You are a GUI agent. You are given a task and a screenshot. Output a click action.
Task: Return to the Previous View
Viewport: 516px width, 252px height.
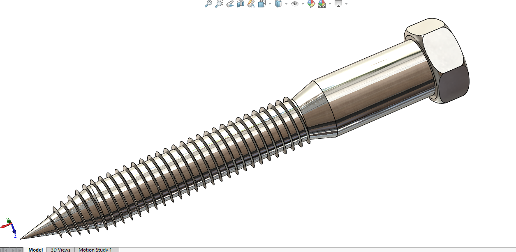tap(230, 4)
